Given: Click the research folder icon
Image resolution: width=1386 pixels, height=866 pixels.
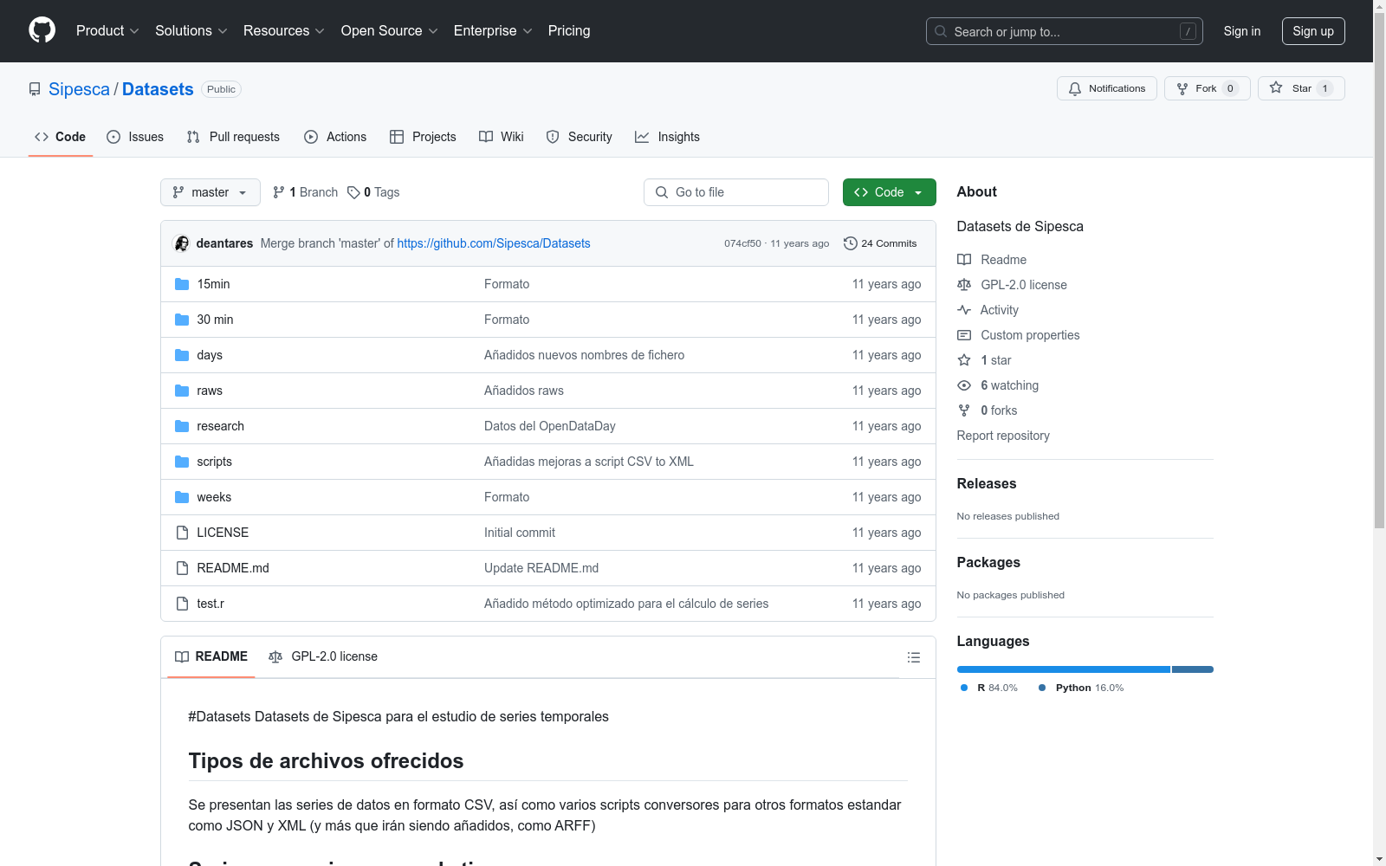Looking at the screenshot, I should [182, 426].
